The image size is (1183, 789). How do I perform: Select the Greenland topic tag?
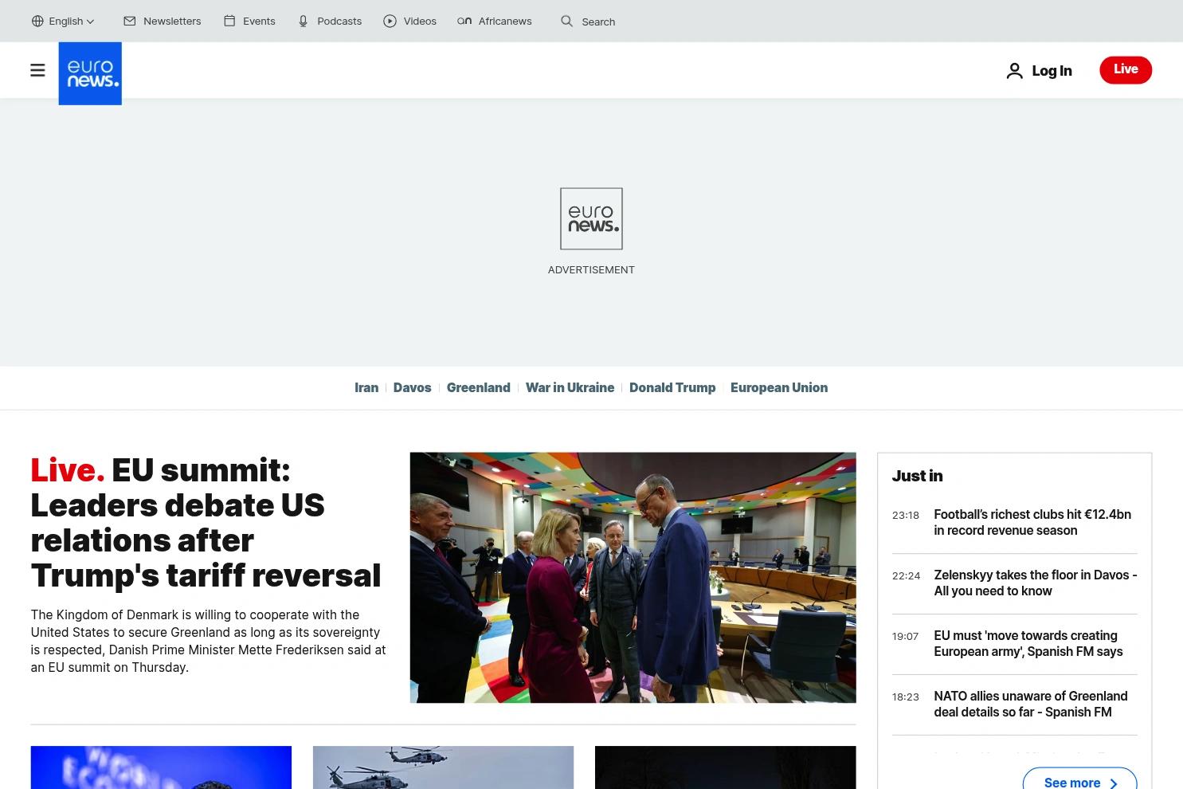tap(479, 387)
